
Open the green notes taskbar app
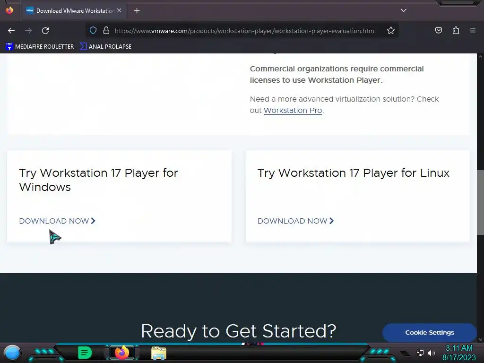tap(85, 353)
